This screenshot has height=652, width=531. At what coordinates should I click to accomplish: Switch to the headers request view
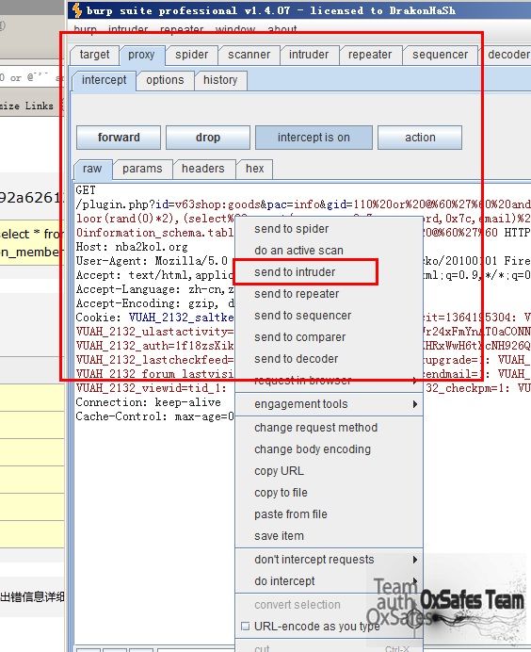point(202,169)
